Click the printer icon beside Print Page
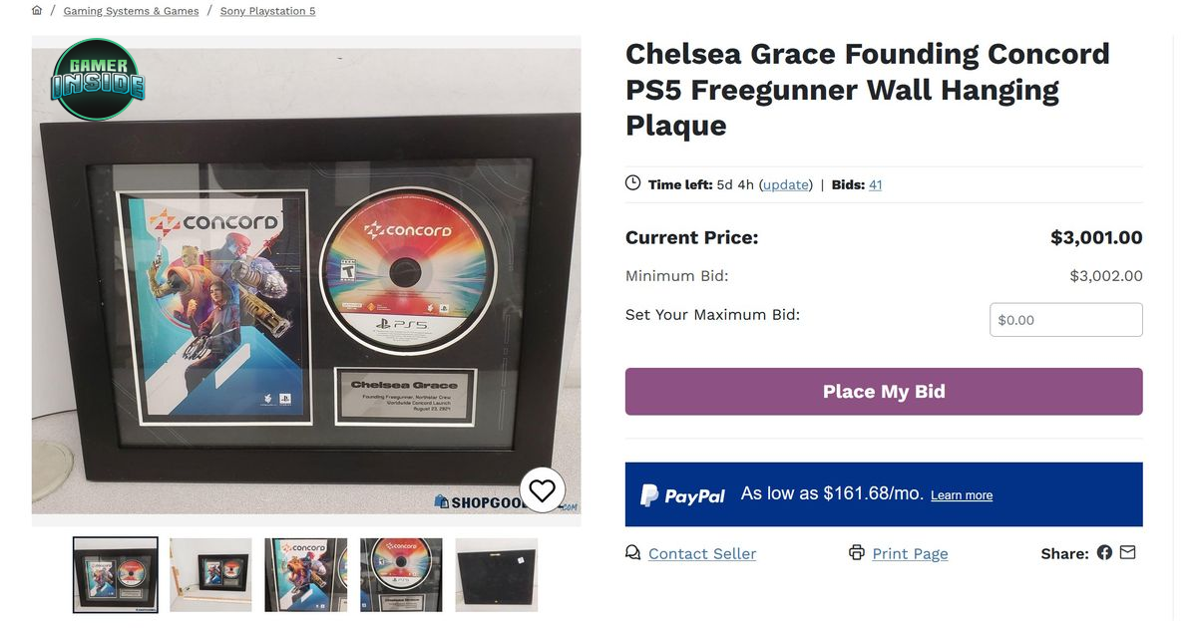This screenshot has width=1197, height=628. coord(856,553)
